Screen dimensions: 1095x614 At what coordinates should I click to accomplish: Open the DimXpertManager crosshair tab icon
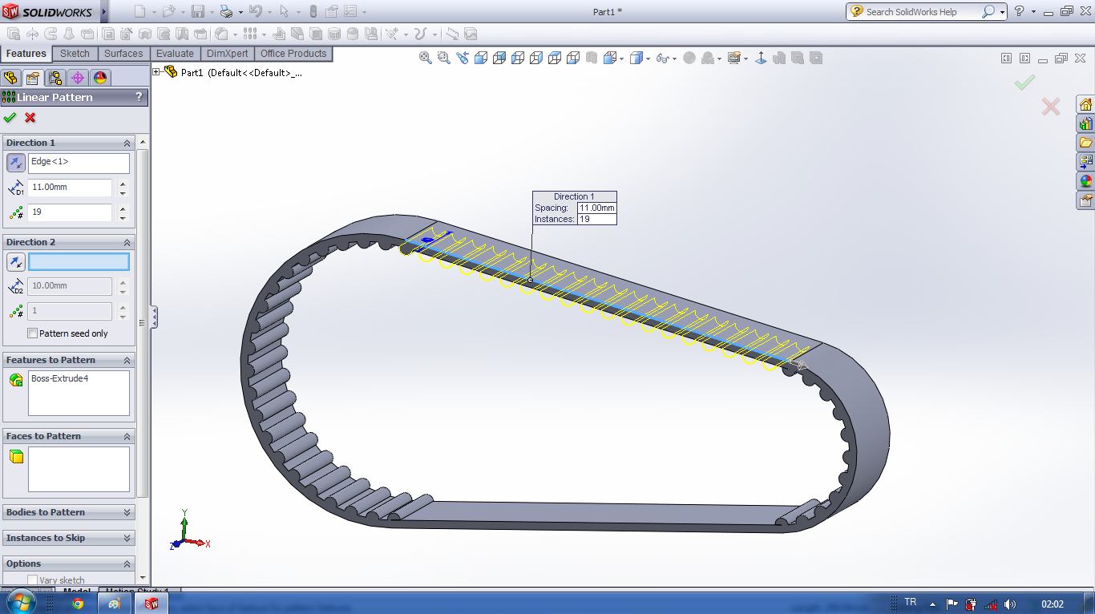(77, 78)
